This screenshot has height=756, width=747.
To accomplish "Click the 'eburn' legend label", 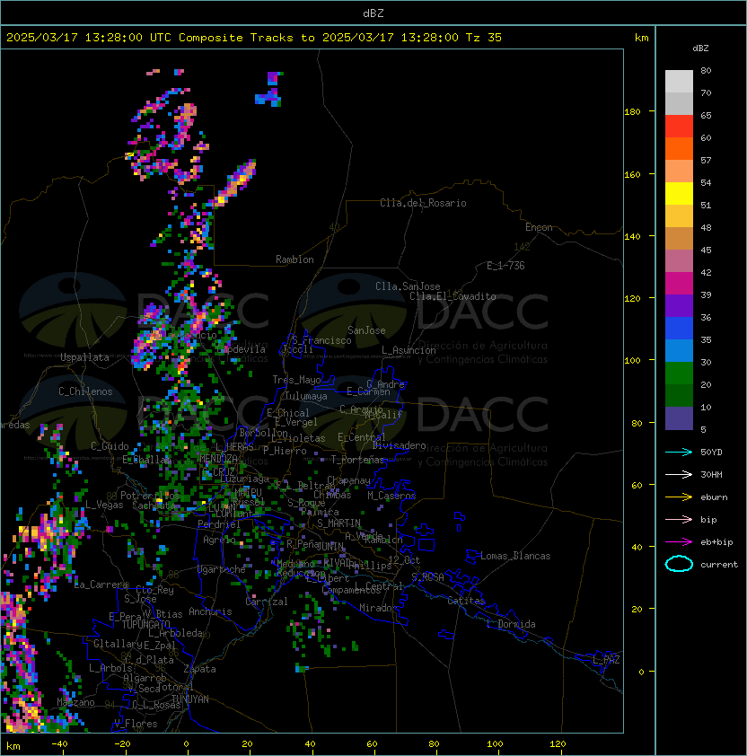I will pyautogui.click(x=714, y=497).
